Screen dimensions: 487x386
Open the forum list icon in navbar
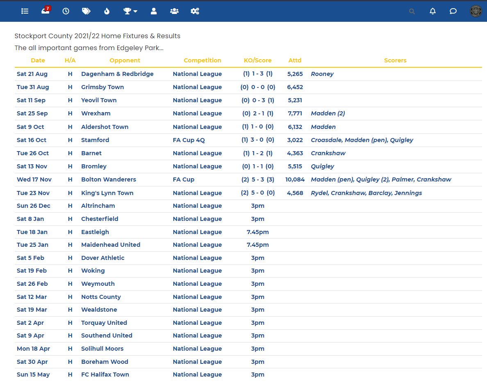25,11
